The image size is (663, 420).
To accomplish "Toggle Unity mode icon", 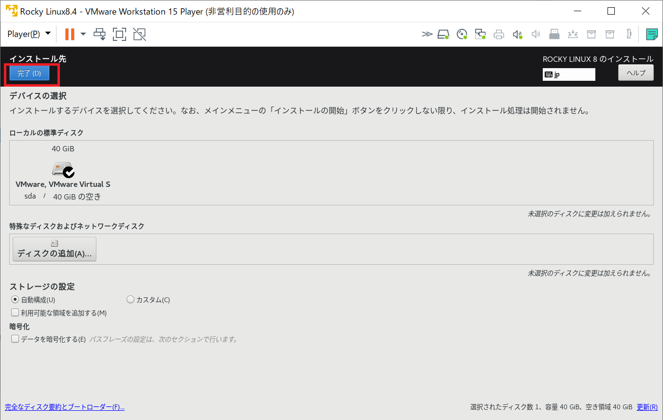I will 139,34.
